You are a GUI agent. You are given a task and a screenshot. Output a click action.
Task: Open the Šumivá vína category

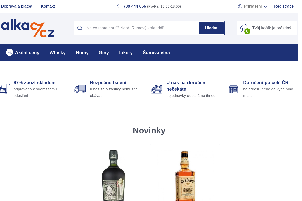[x=156, y=53]
